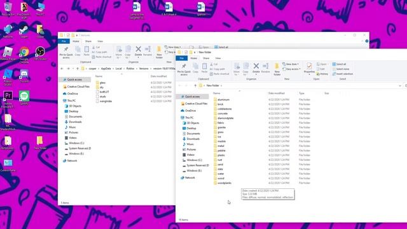Open quick access toolbar dropdown in New folder titlebar
The width and height of the screenshot is (407, 229).
pyautogui.click(x=195, y=52)
